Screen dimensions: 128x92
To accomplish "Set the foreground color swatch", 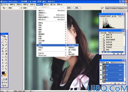I will 3,73.
